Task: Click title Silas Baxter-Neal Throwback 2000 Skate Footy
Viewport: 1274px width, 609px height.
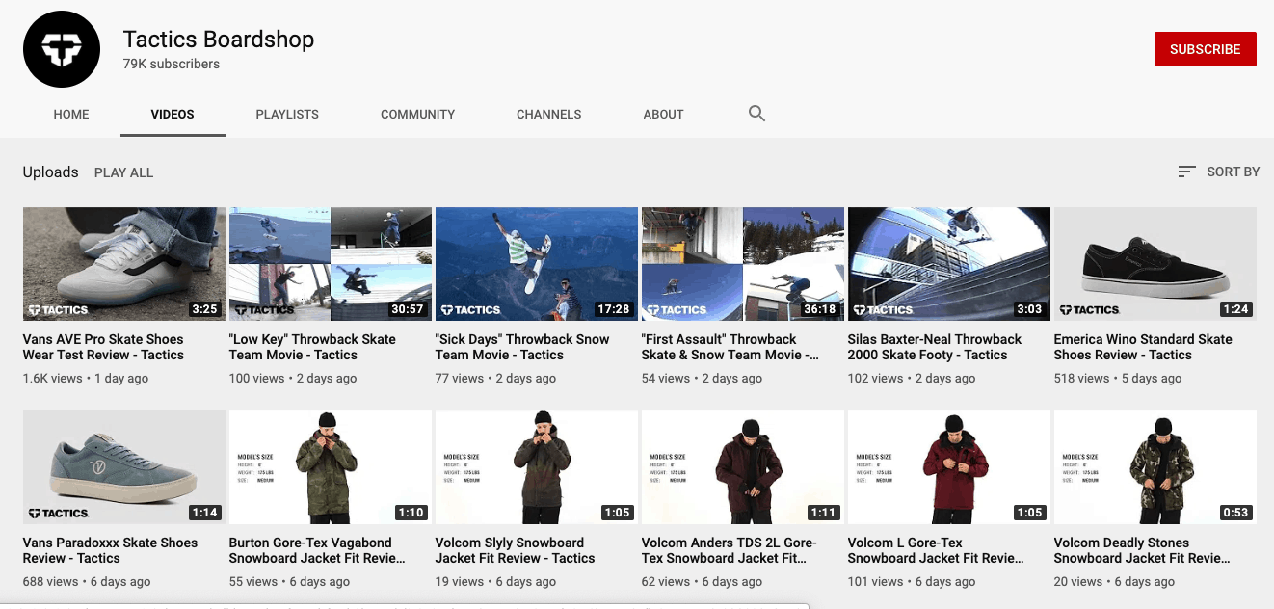Action: [x=935, y=347]
